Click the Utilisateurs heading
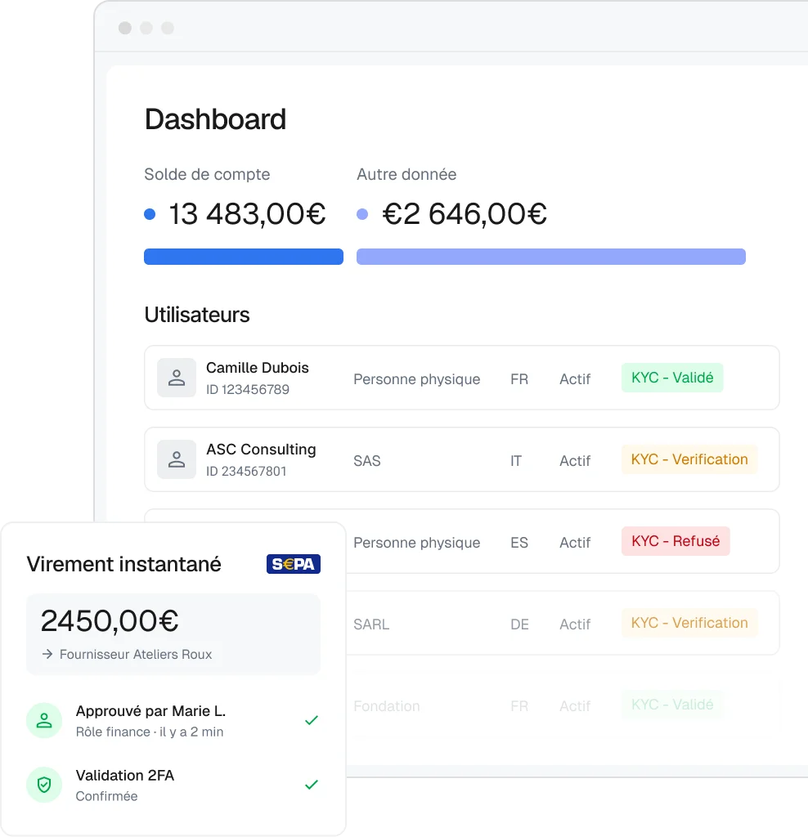 (197, 315)
